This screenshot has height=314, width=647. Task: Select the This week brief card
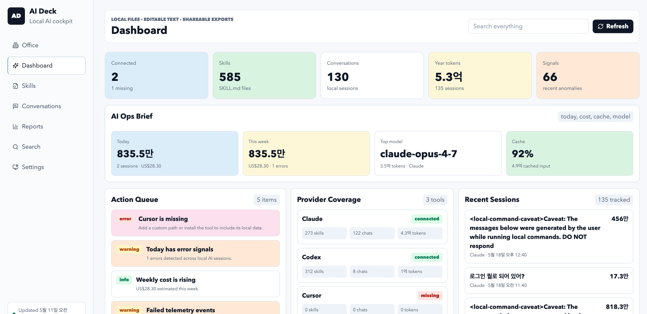click(306, 153)
